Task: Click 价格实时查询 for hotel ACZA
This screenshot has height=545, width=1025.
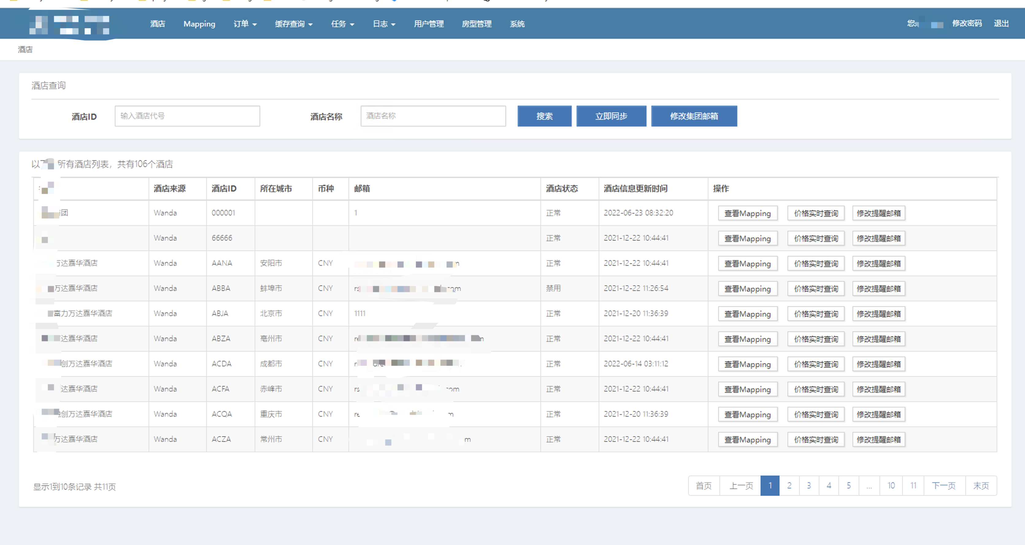Action: coord(816,439)
